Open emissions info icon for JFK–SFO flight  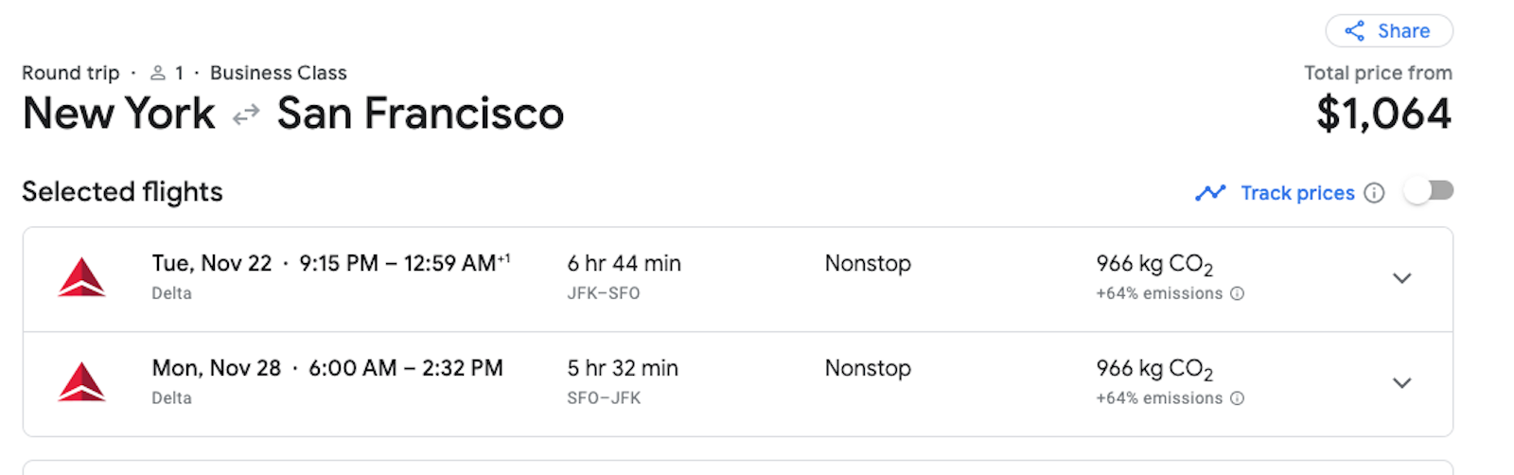(x=1237, y=294)
